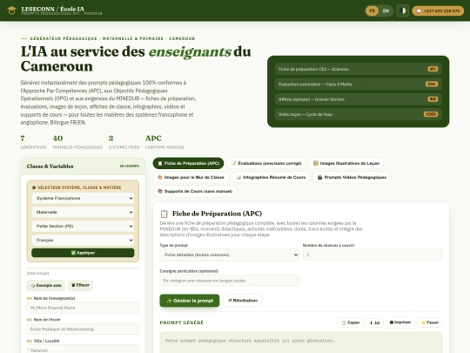The image size is (470, 353).
Task: Switch language to EN
Action: (x=386, y=10)
